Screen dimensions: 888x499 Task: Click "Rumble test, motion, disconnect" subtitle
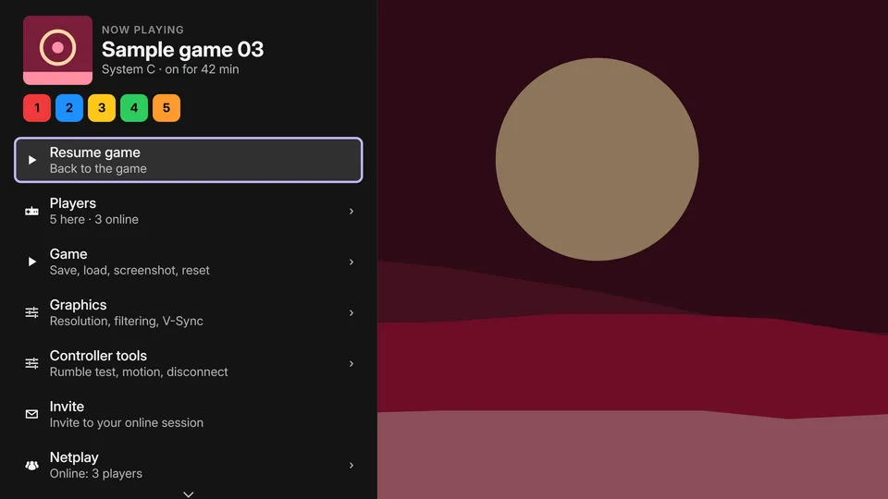(139, 371)
